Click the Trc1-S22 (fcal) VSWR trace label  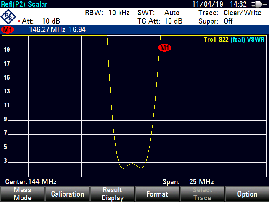235,40
